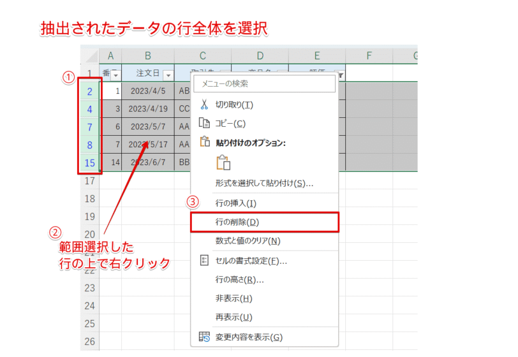Open the filter dropdown in column A header

115,76
